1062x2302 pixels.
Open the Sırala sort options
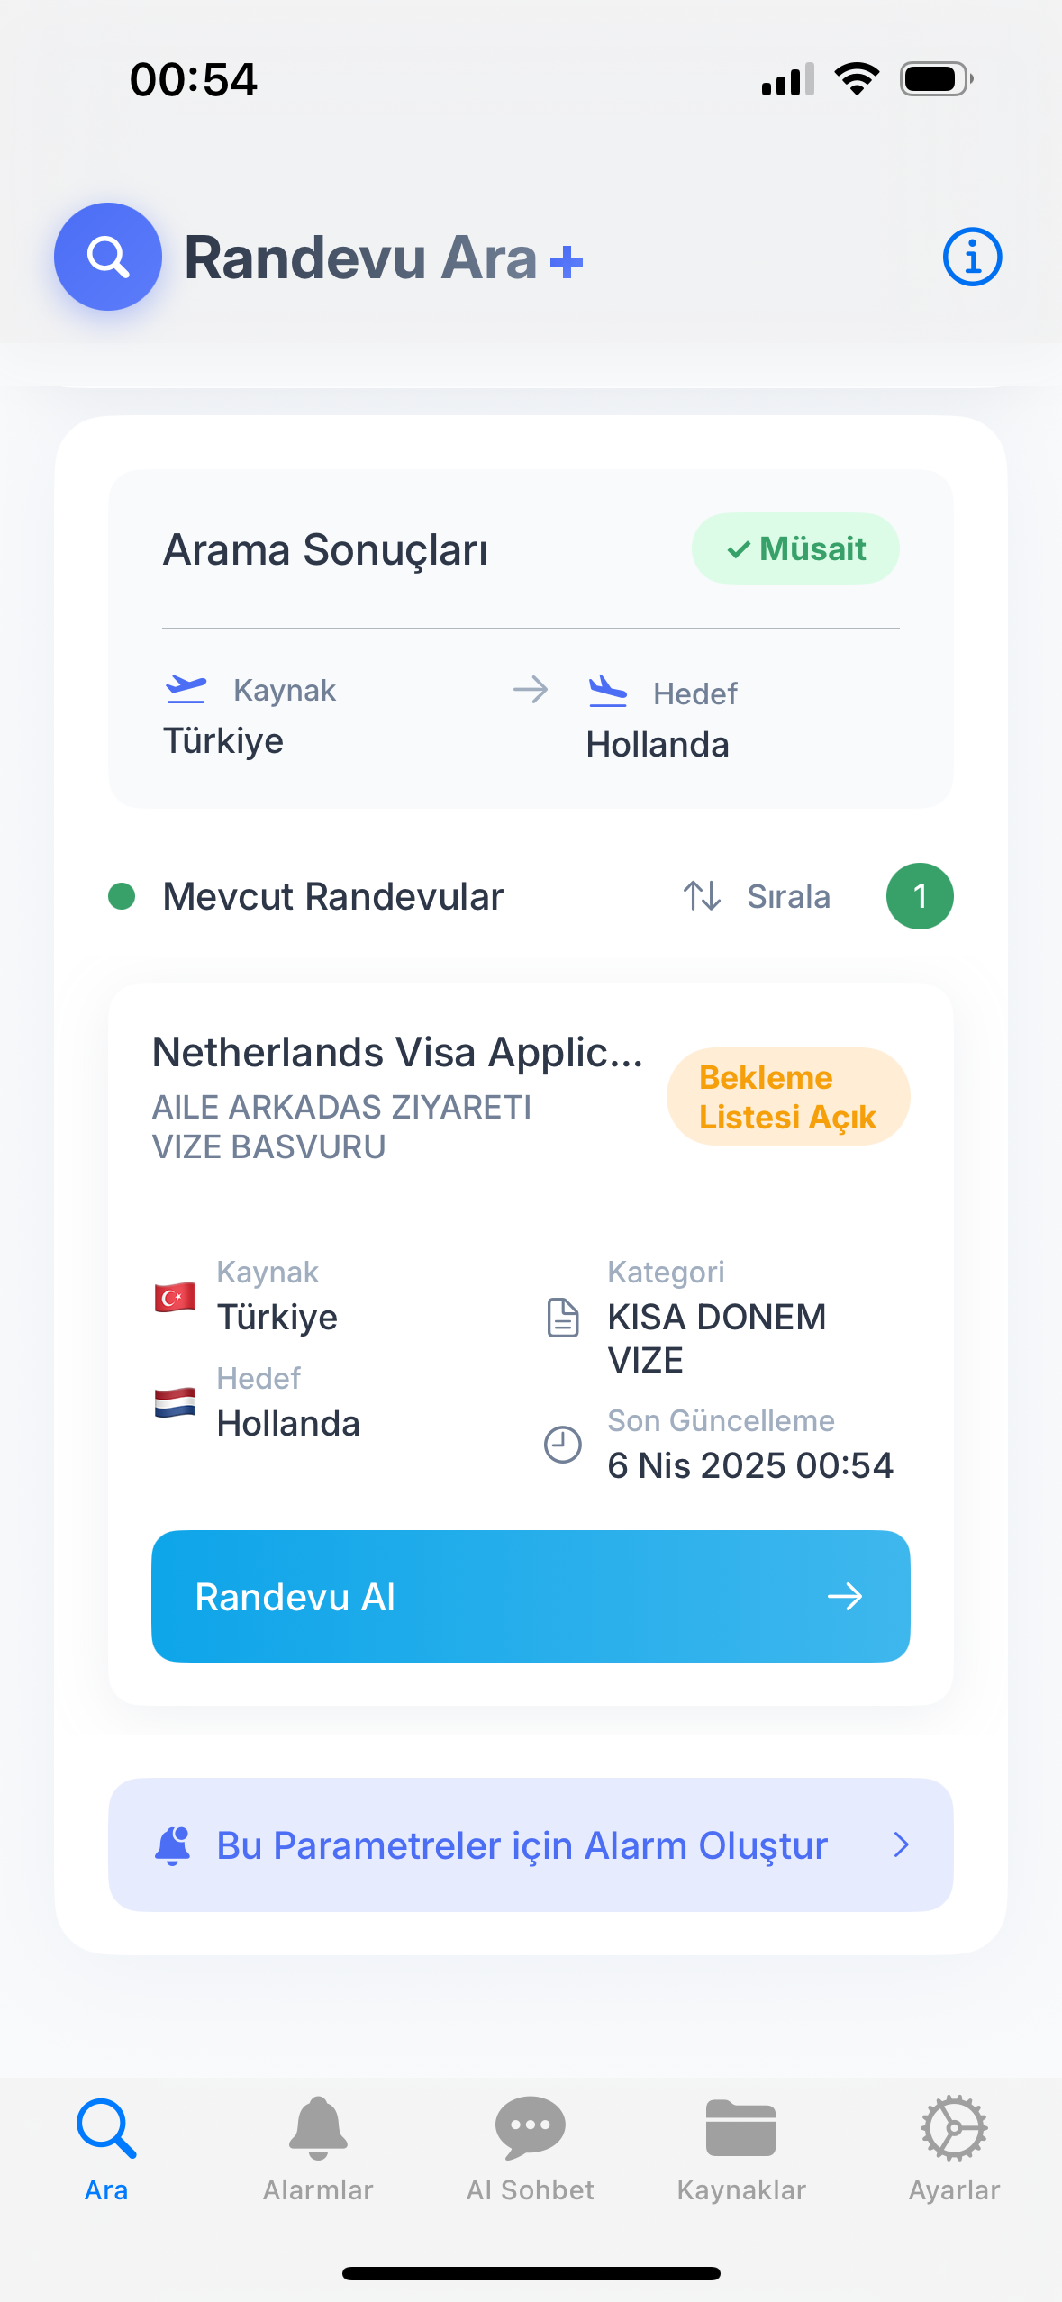(x=788, y=896)
